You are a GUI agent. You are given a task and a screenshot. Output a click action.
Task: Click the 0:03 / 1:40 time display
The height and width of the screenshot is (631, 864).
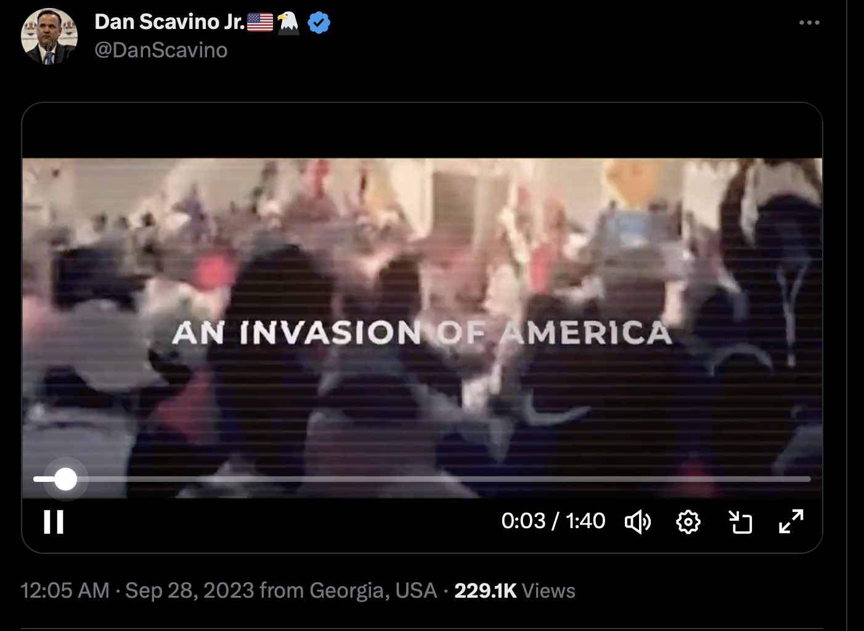[553, 521]
